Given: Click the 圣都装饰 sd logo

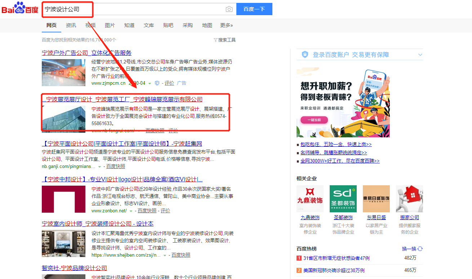Looking at the screenshot, I should coord(343,199).
